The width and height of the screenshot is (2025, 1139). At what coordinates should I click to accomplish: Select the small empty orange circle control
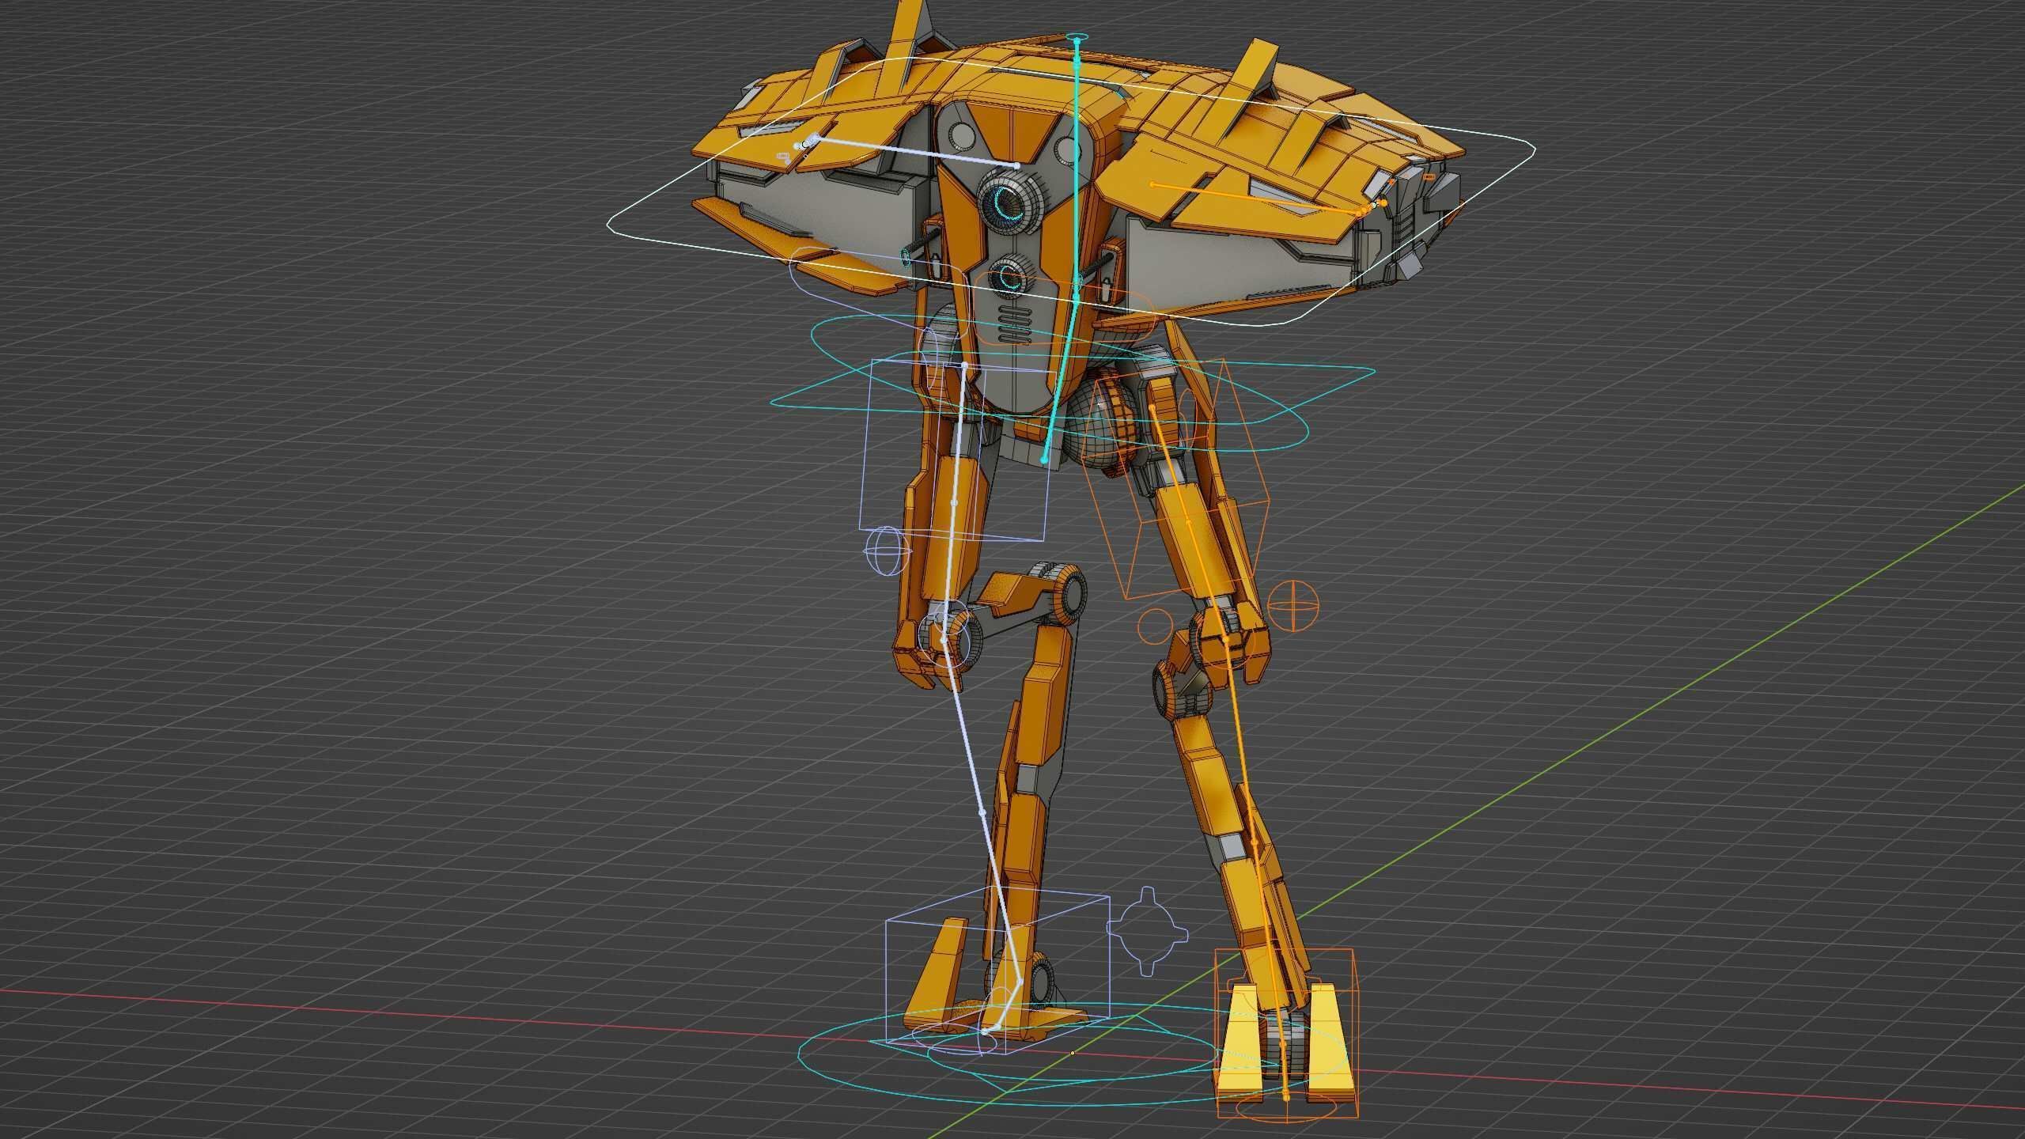point(1156,626)
